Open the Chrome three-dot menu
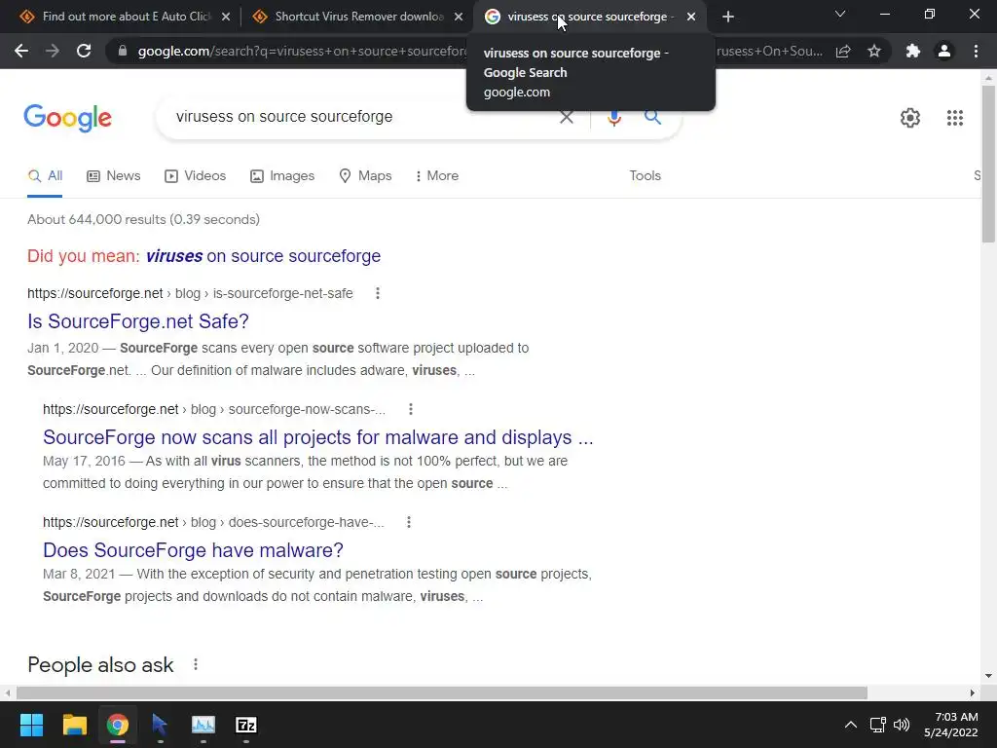Viewport: 997px width, 748px height. (x=976, y=51)
